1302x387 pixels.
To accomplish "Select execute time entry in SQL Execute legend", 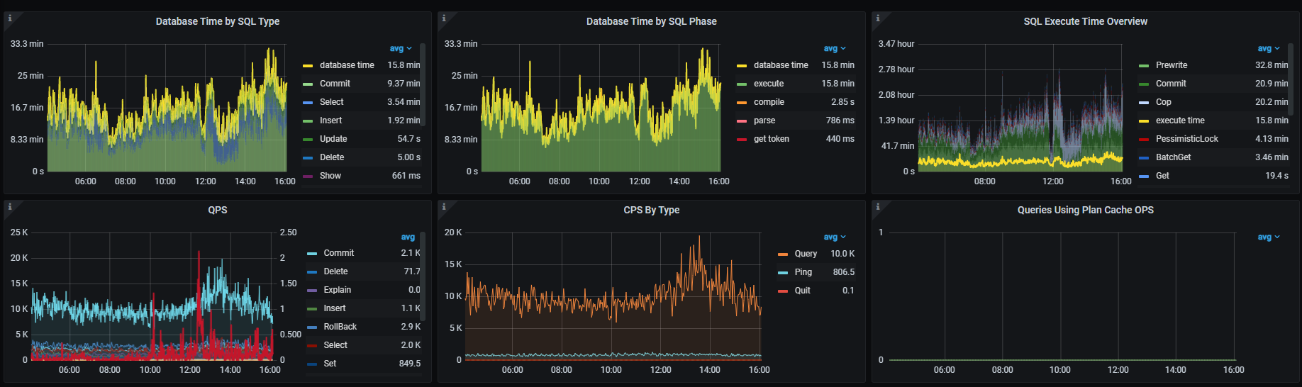I will (x=1180, y=120).
